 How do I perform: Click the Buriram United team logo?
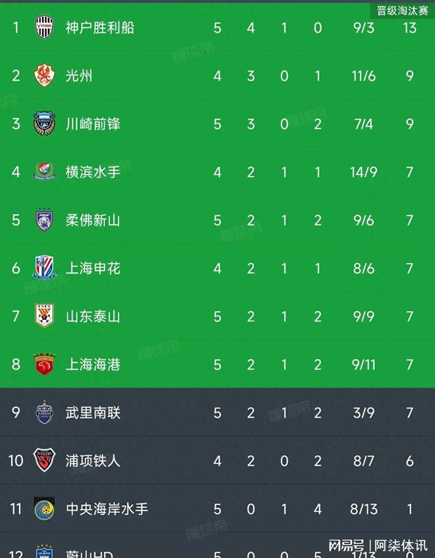click(x=44, y=412)
